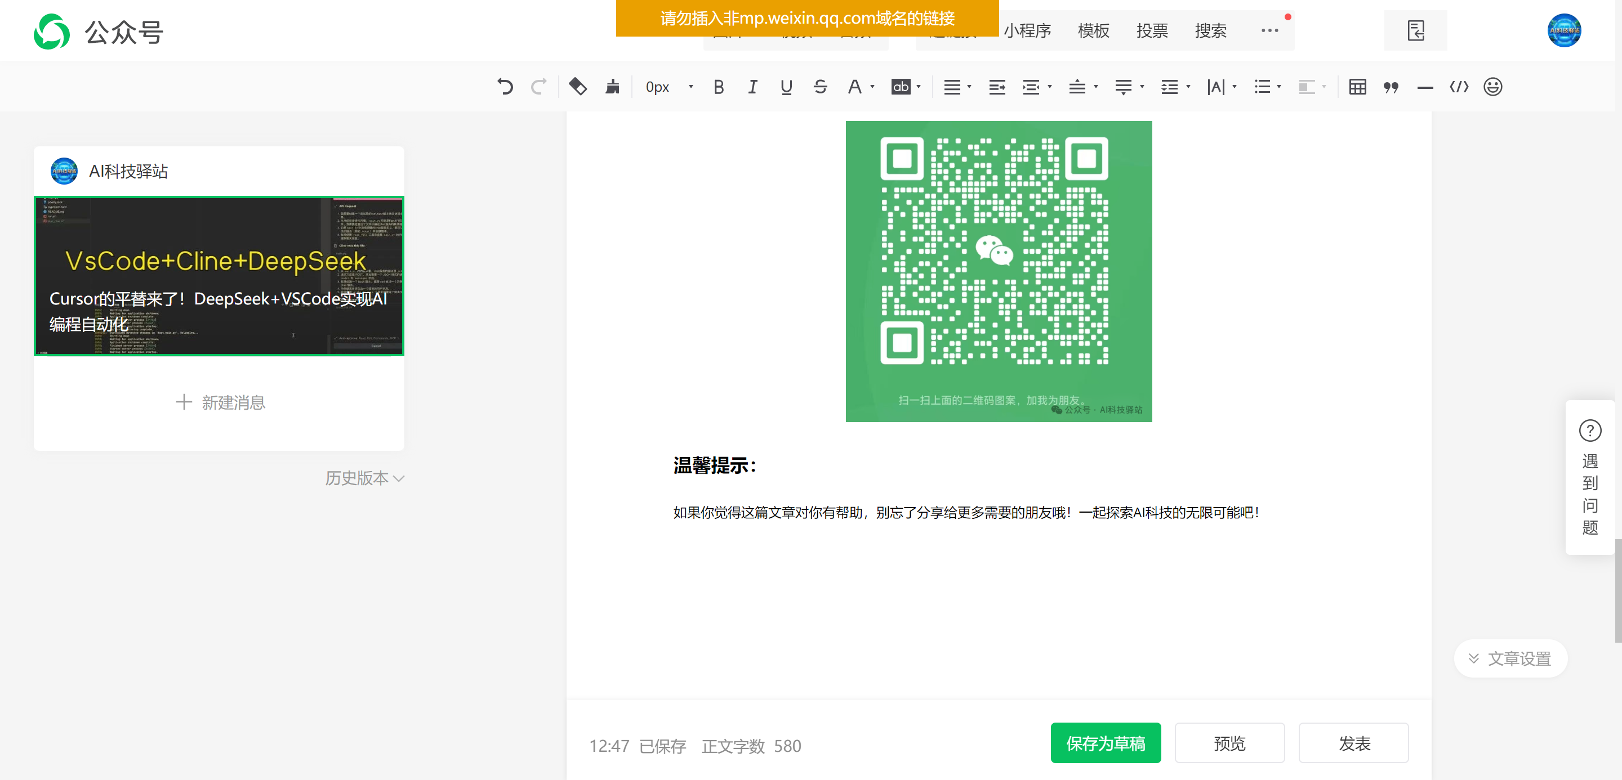1622x780 pixels.
Task: Apply the ab text background color
Action: coord(901,87)
